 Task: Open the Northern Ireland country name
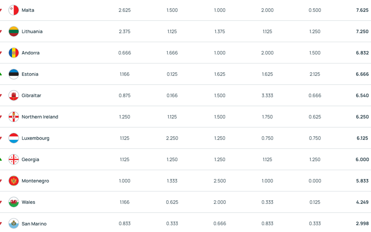pyautogui.click(x=40, y=117)
